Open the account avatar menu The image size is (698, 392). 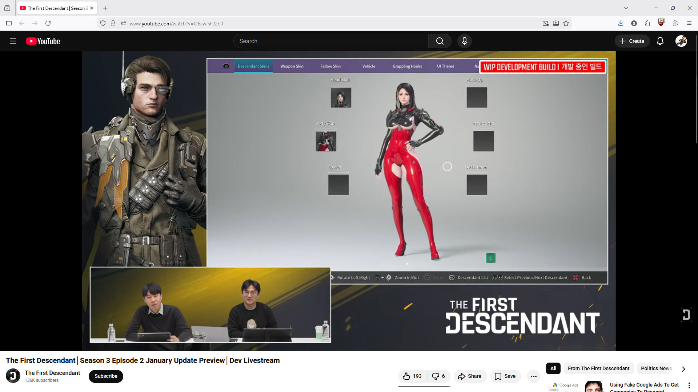pos(681,41)
